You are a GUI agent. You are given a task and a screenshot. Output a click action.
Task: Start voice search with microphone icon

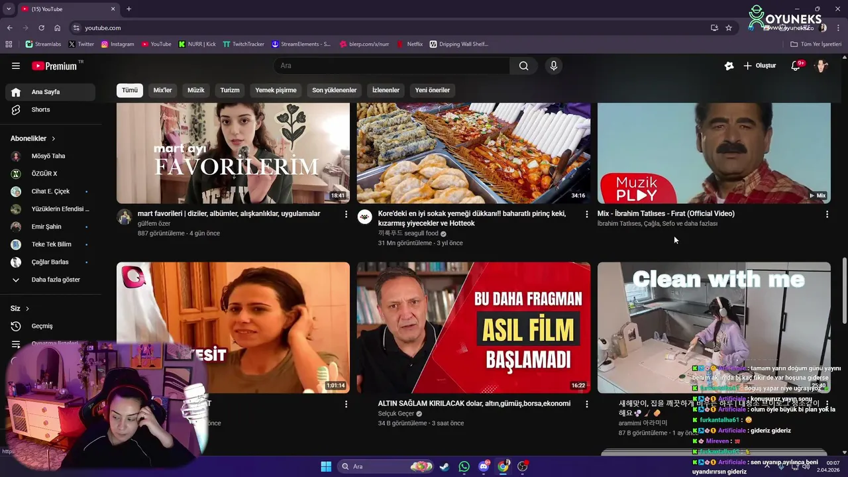click(x=554, y=66)
